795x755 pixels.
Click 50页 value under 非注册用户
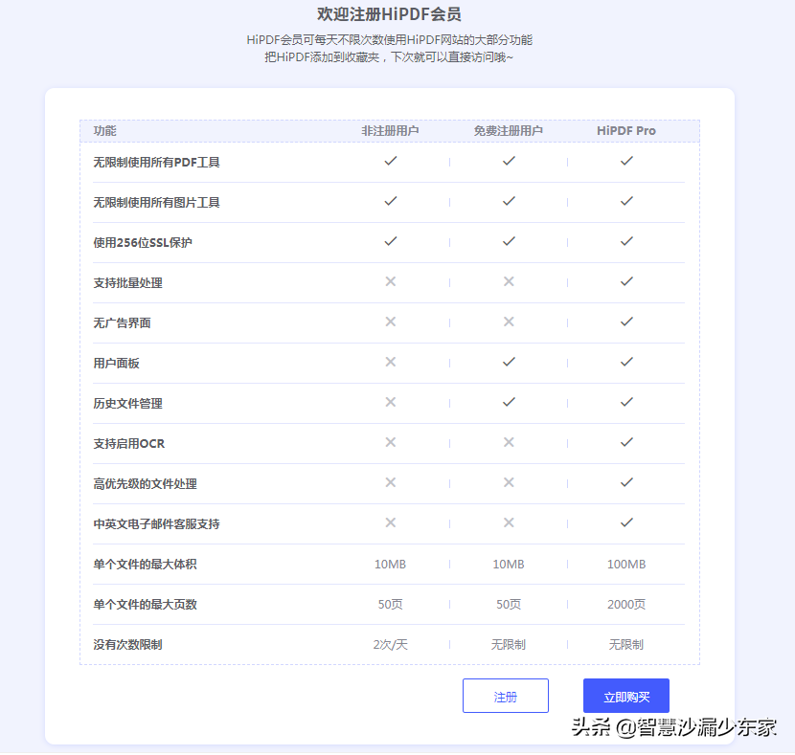click(391, 605)
